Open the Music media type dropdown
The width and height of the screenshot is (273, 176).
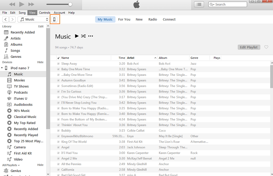tap(33, 19)
